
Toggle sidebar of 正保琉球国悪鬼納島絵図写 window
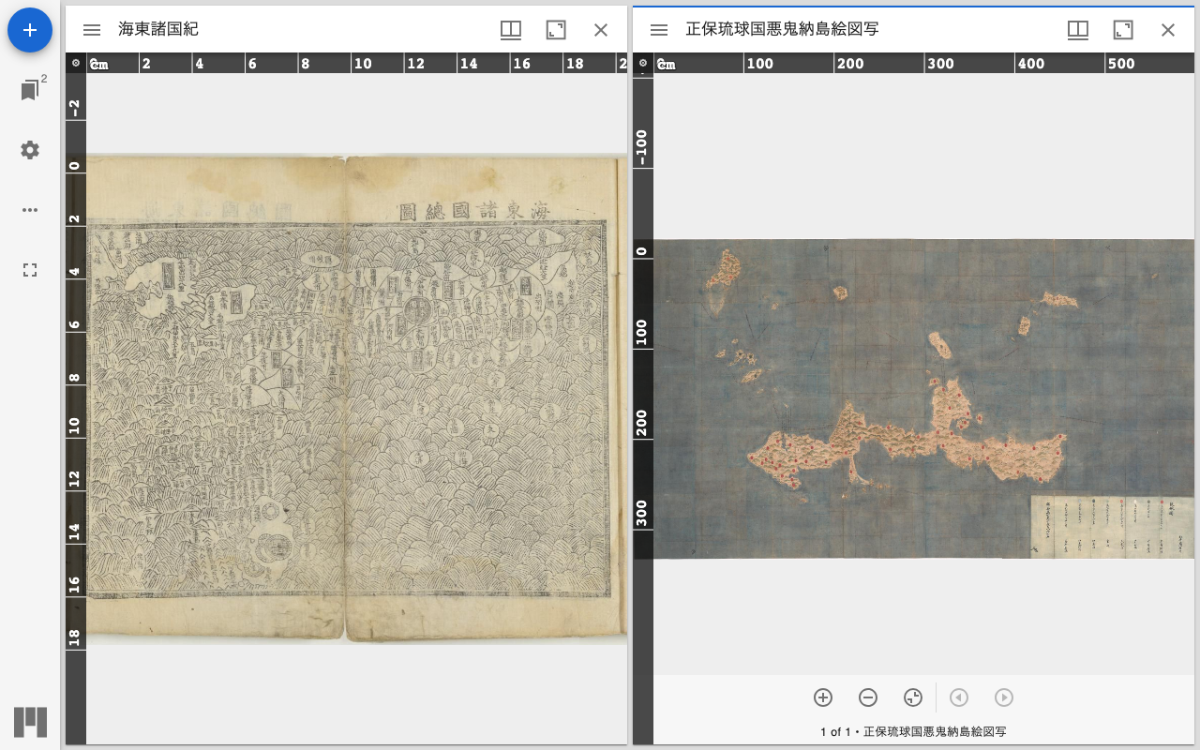pos(659,30)
